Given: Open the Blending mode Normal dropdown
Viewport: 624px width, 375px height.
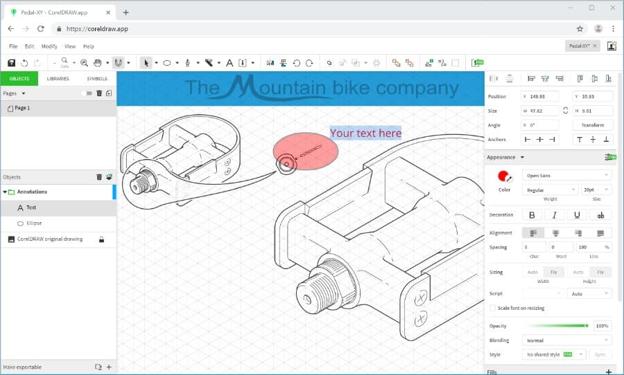Looking at the screenshot, I should (567, 340).
